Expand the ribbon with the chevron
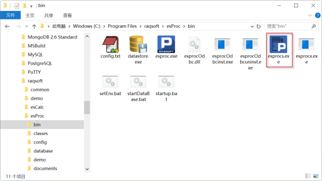Image resolution: width=322 pixels, height=181 pixels. click(310, 15)
